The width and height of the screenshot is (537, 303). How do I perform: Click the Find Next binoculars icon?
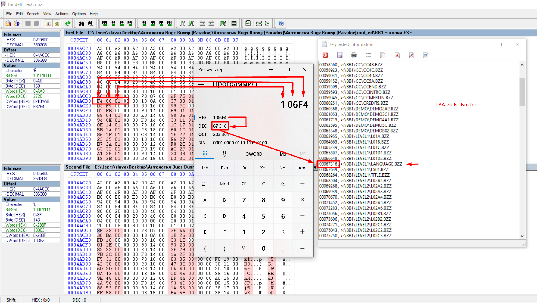point(90,23)
